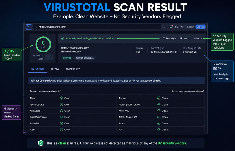
Task: Open the help question mark icon
Action: pyautogui.click(x=177, y=27)
